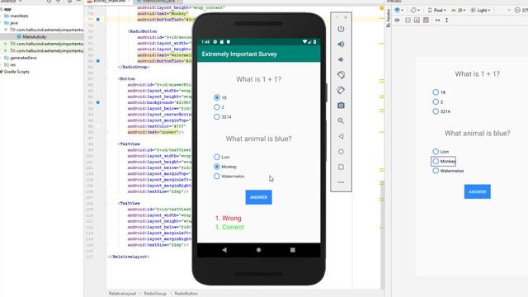Click RadioGroup in the editor breadcrumb

155,294
